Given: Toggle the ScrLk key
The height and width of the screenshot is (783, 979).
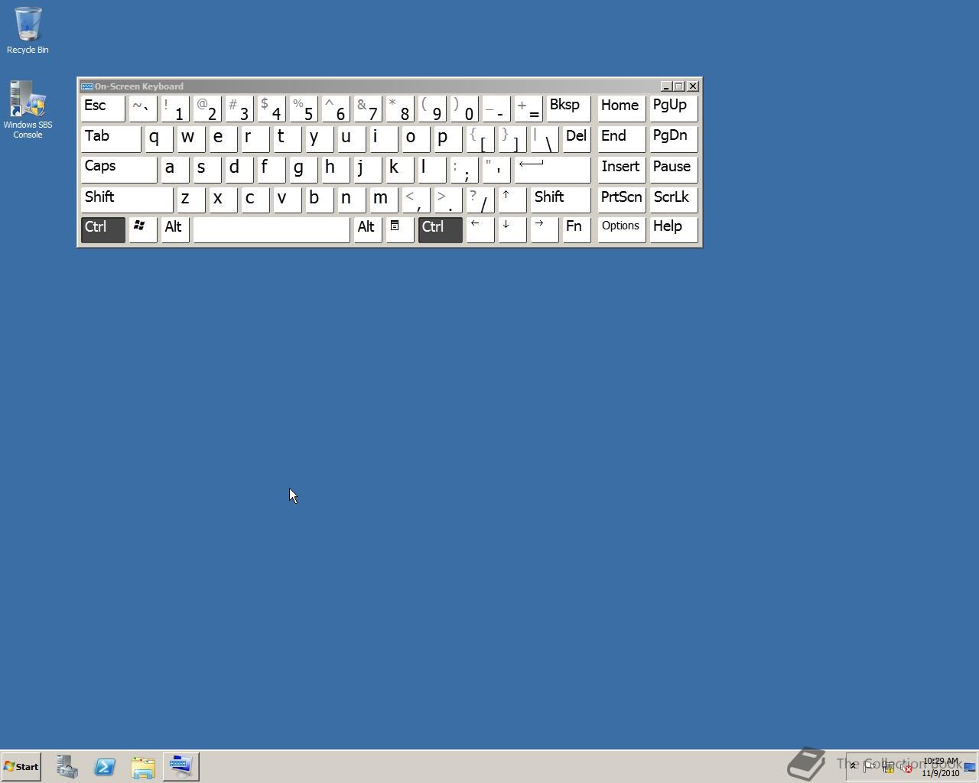Looking at the screenshot, I should [x=674, y=199].
